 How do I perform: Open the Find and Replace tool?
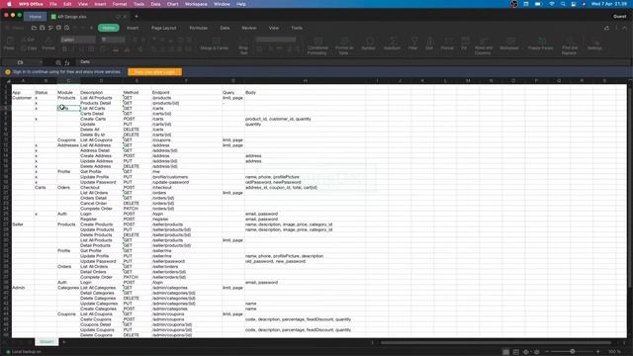click(570, 45)
